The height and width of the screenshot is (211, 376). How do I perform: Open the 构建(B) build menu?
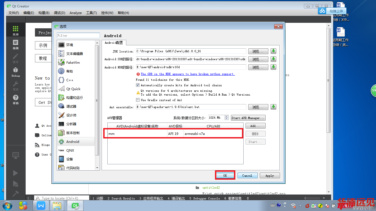click(44, 13)
